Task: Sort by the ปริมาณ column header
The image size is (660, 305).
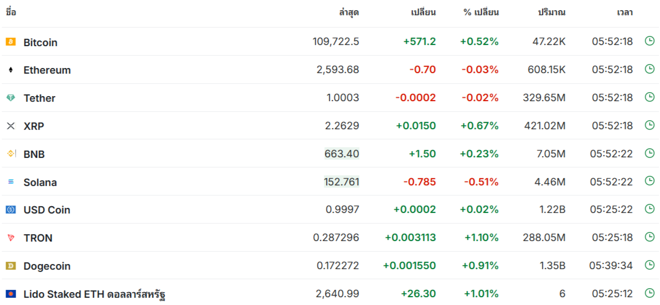Action: point(551,12)
